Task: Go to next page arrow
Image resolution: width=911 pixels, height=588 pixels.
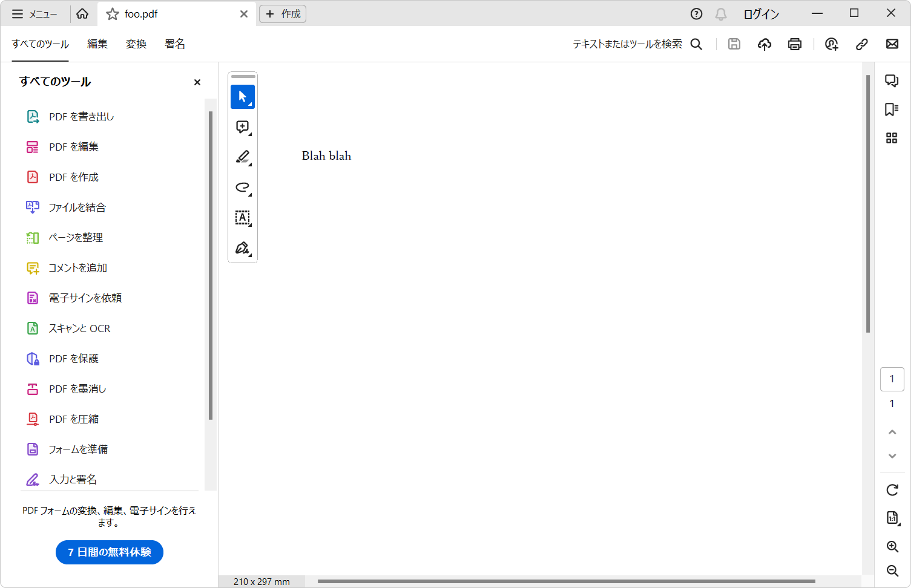Action: click(892, 456)
